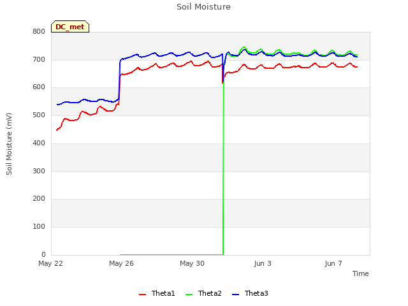Click the Soil Moisture chart title
The width and height of the screenshot is (408, 306).
203,7
